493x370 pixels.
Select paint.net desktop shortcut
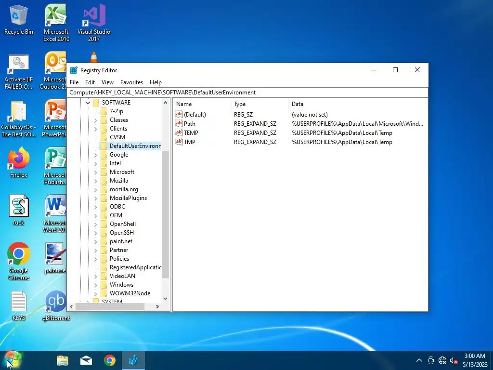(x=55, y=258)
